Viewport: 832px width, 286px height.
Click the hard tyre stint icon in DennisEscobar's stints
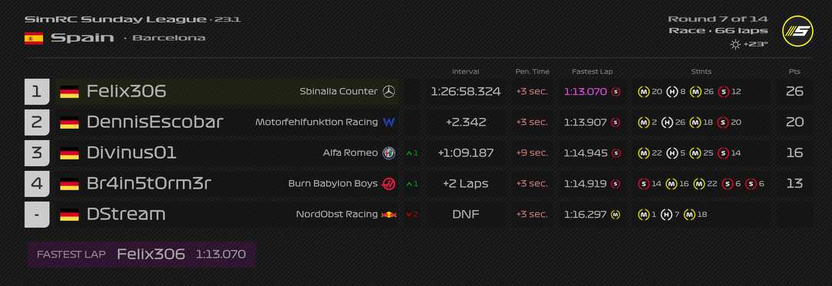(667, 123)
